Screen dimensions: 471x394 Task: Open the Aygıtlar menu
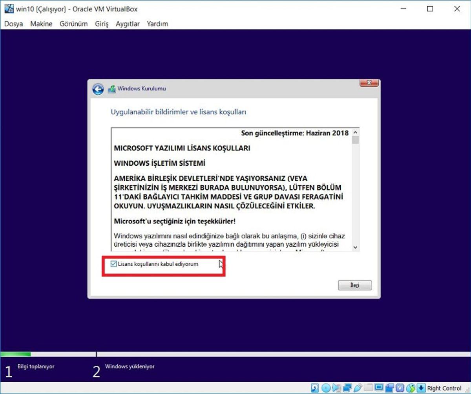tap(127, 24)
